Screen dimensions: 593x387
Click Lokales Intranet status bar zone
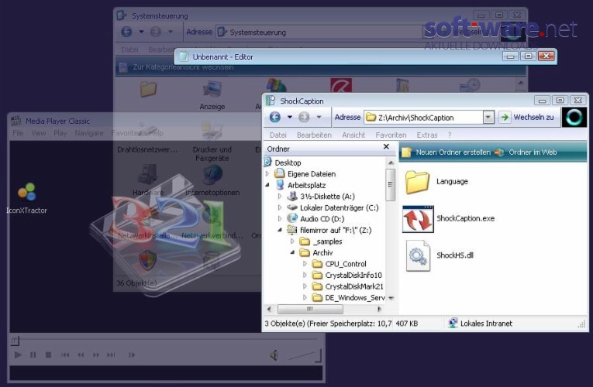(480, 324)
